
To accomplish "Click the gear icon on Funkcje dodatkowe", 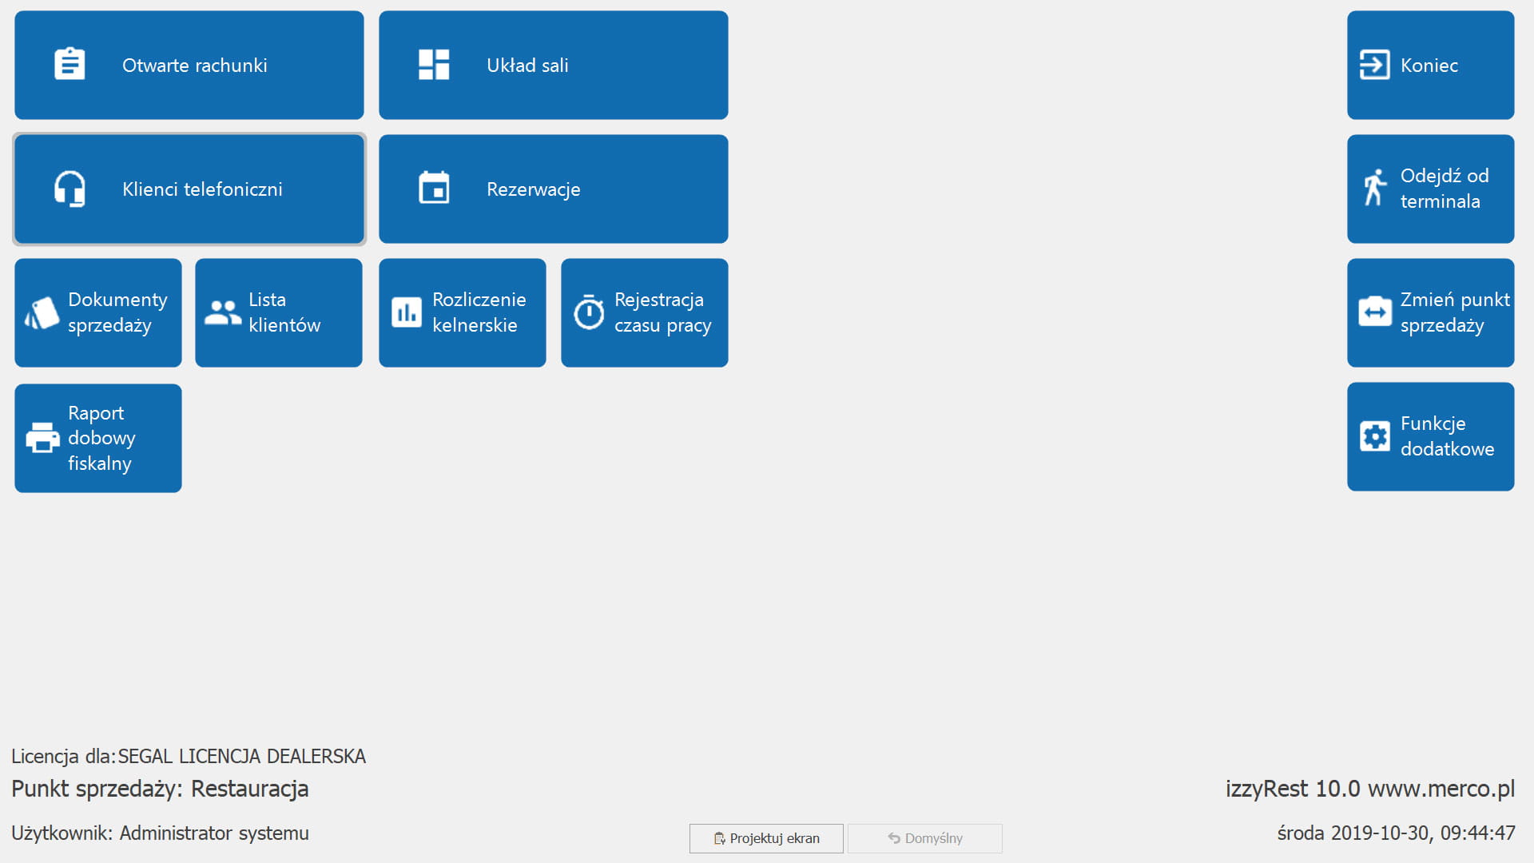I will [x=1374, y=436].
